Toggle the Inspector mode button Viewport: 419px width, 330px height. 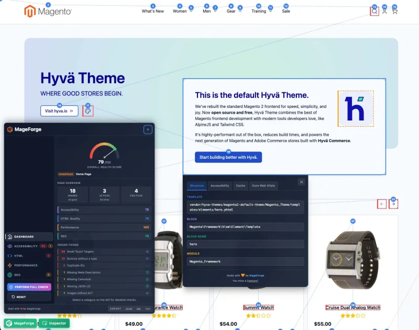tap(54, 323)
